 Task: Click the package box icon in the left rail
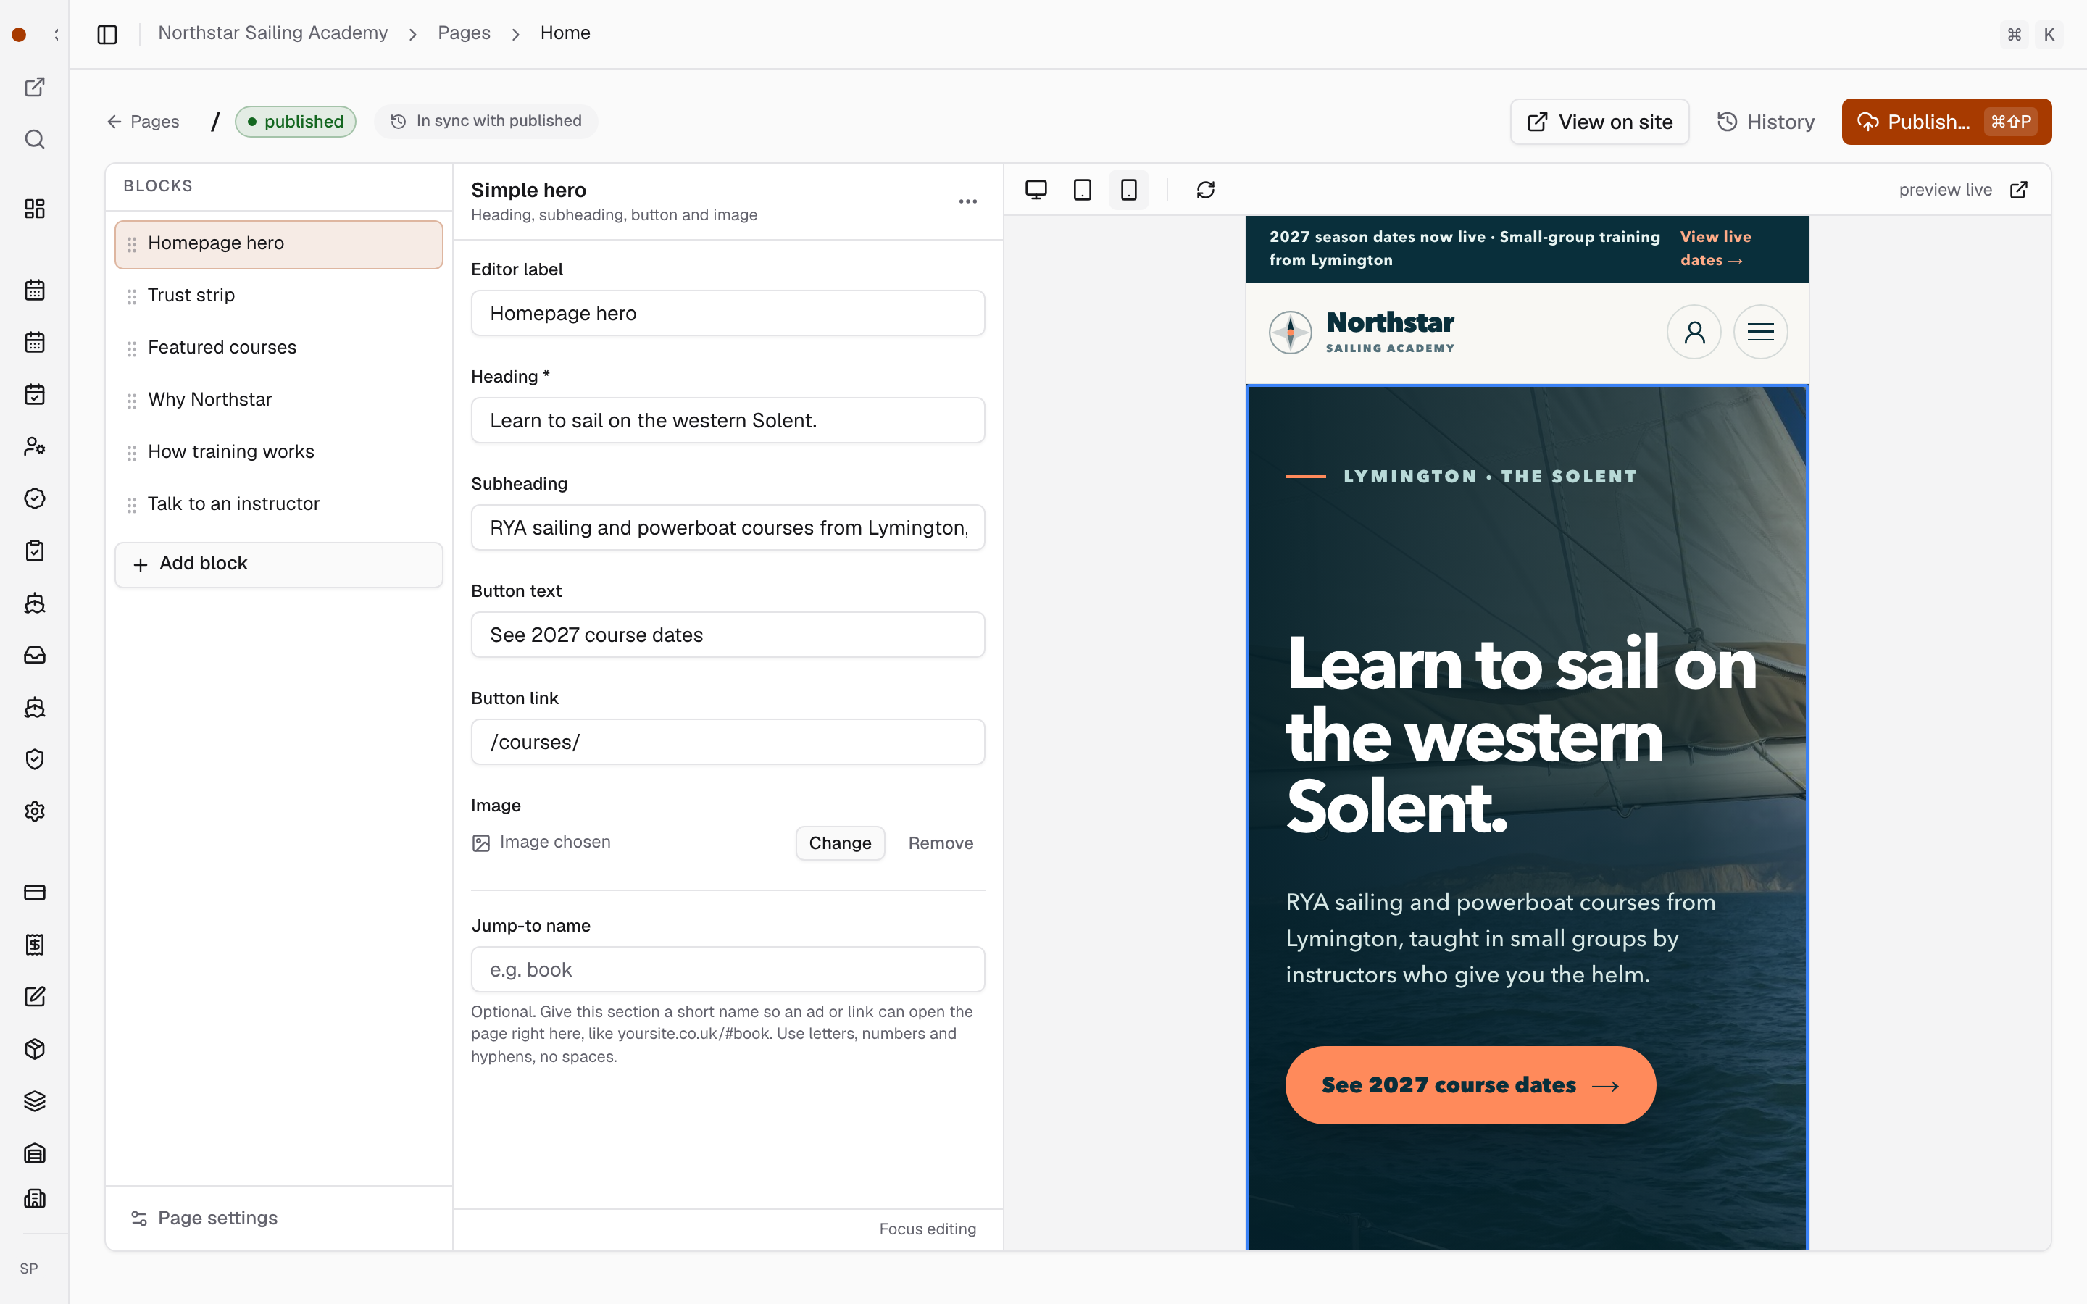click(35, 1050)
